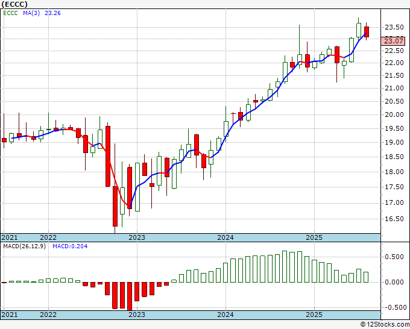Click the 19.00 price axis label
The width and height of the screenshot is (410, 329).
coord(394,142)
